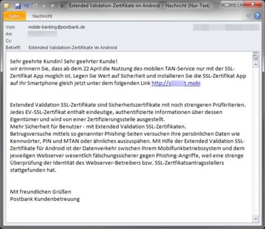
Task: Click the icon above the scrollbar
Action: coord(255,57)
